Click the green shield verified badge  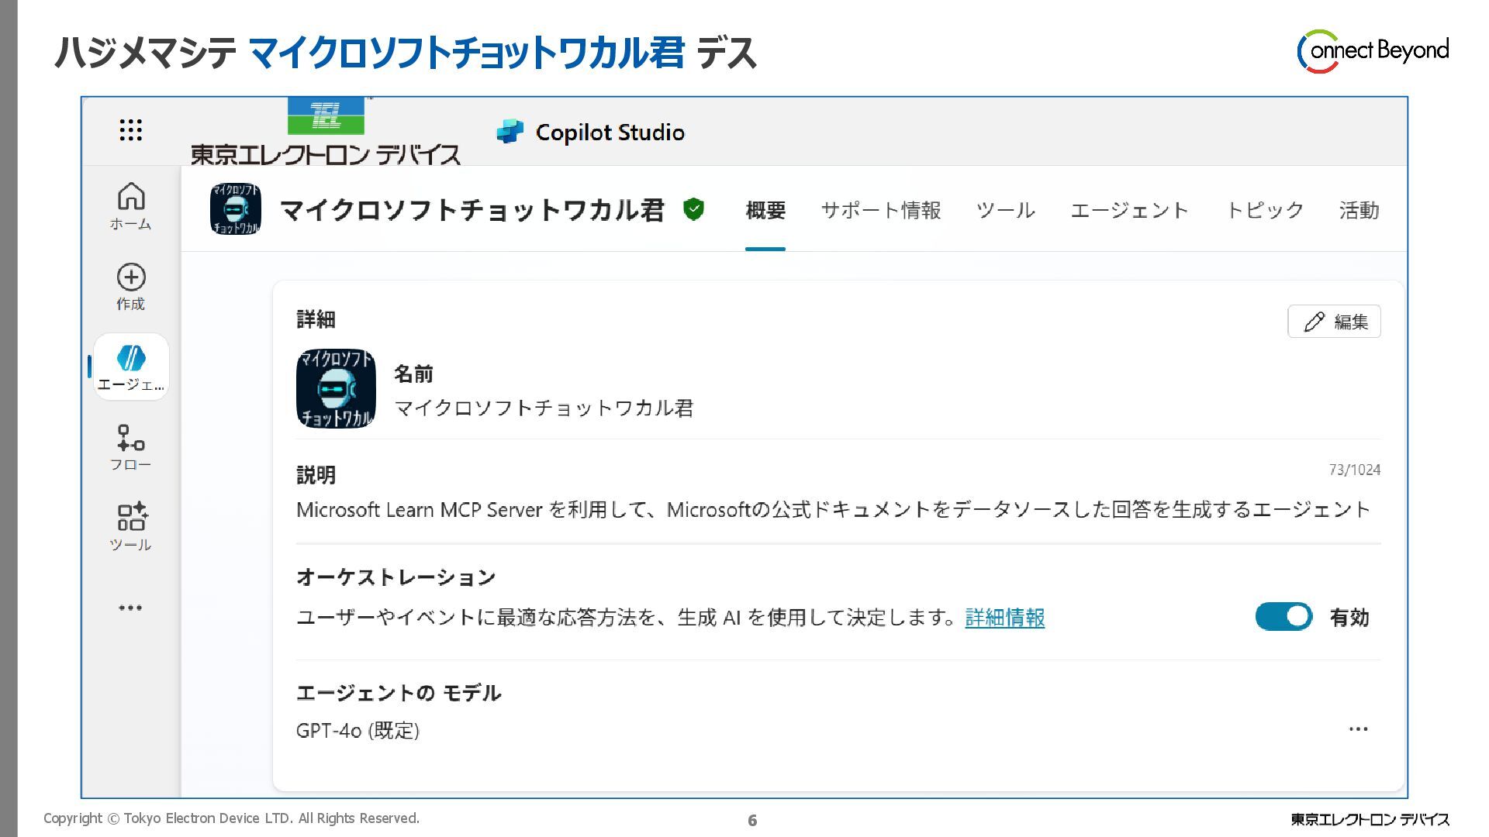pyautogui.click(x=693, y=209)
